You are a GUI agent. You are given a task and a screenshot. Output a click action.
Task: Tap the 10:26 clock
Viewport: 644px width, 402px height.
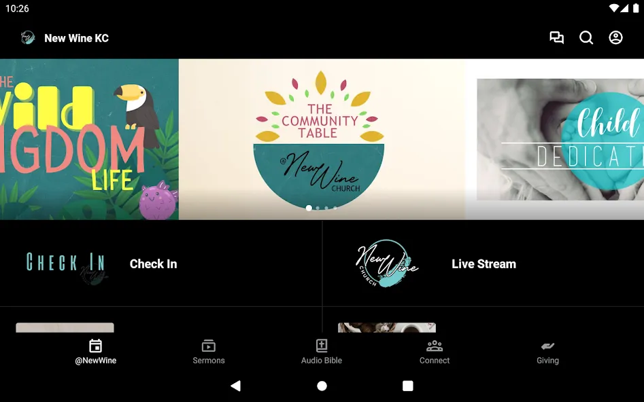[x=17, y=8]
